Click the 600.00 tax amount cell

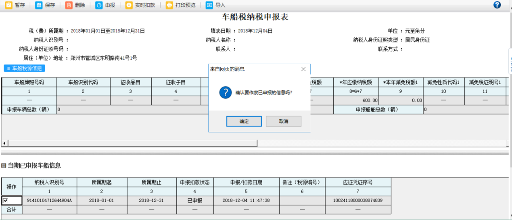356,100
